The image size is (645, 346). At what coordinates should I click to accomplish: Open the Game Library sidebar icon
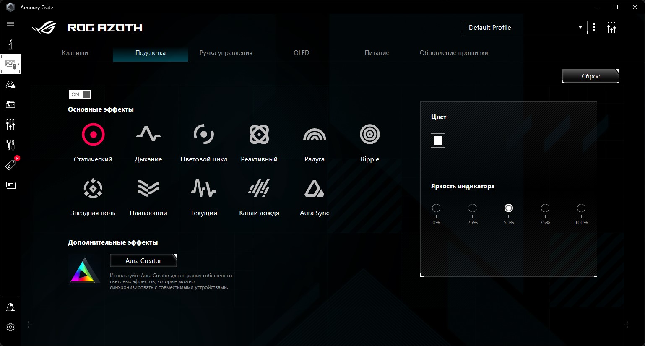click(x=10, y=104)
